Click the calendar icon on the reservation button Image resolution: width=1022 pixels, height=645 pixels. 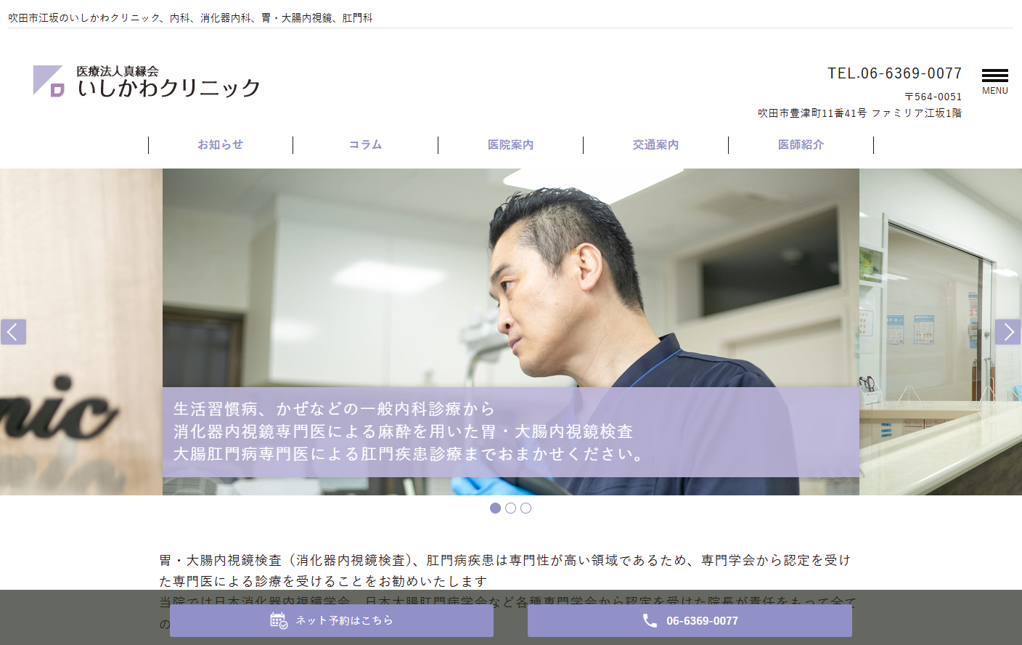pyautogui.click(x=279, y=620)
